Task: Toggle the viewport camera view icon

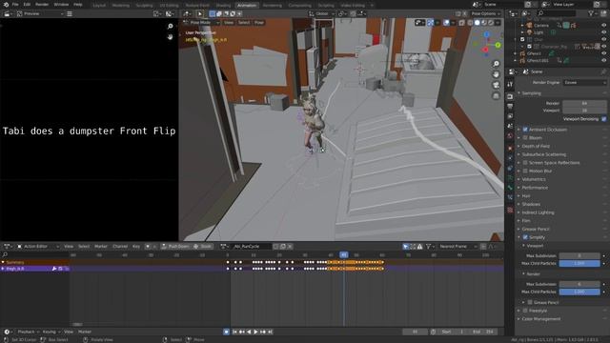Action: click(496, 85)
